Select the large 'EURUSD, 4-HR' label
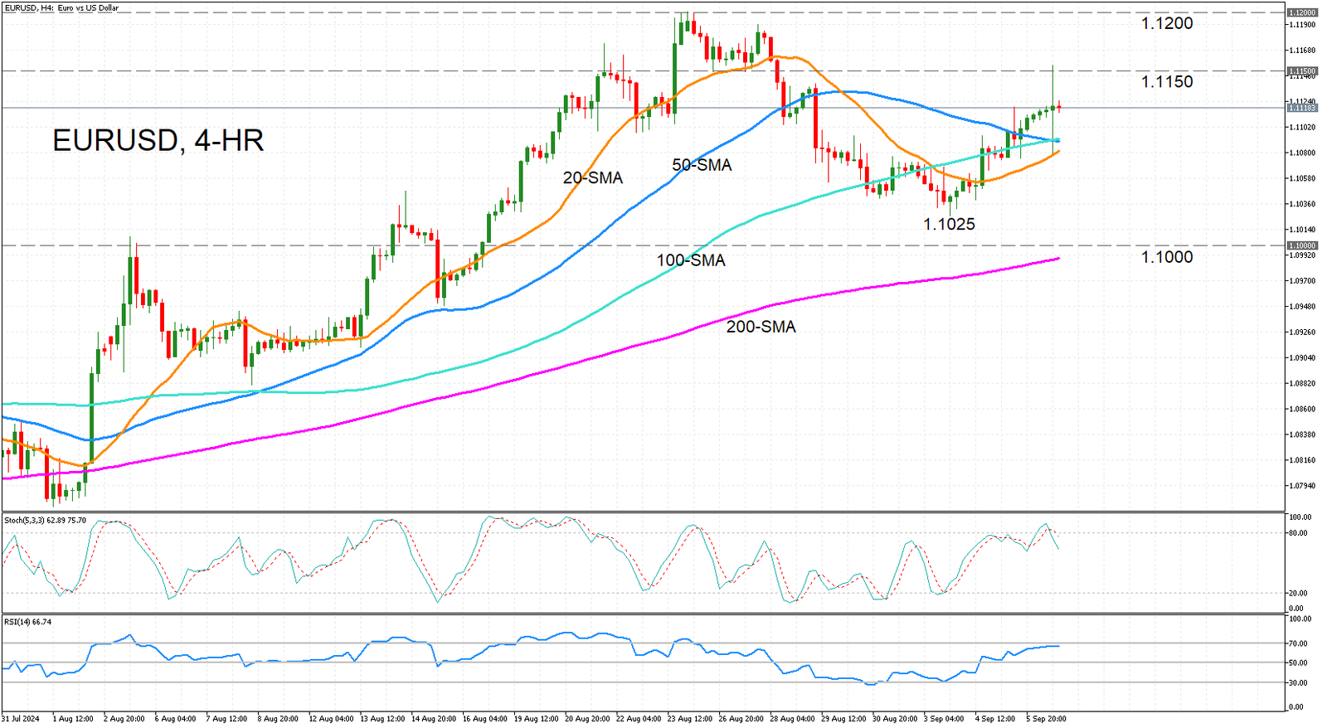 (x=158, y=140)
